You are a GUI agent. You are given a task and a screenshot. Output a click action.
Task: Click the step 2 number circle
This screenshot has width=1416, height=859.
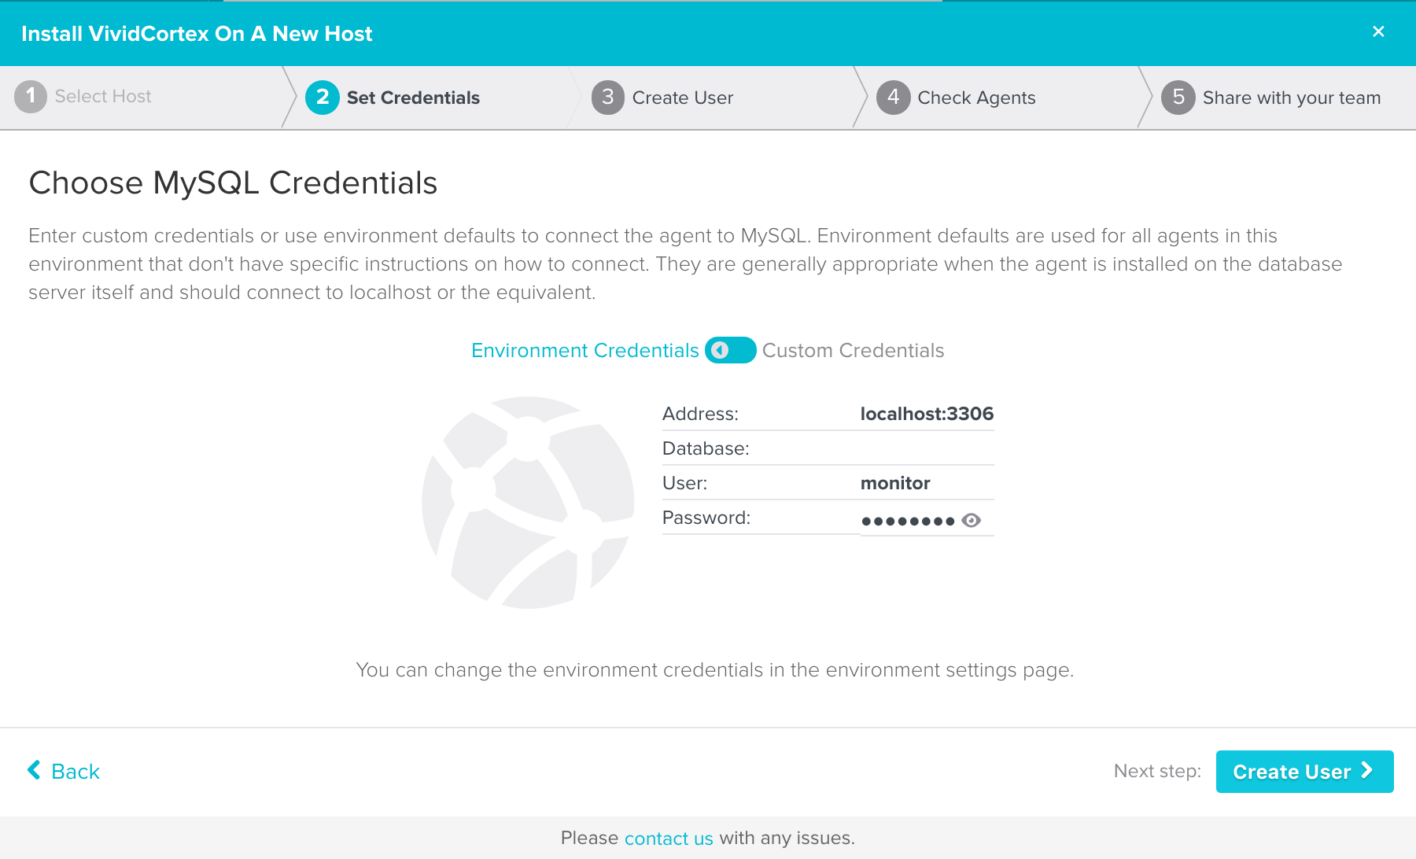coord(323,98)
